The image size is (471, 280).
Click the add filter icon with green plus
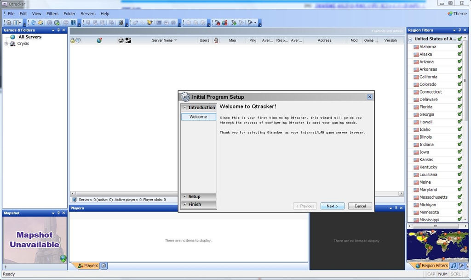point(233,23)
